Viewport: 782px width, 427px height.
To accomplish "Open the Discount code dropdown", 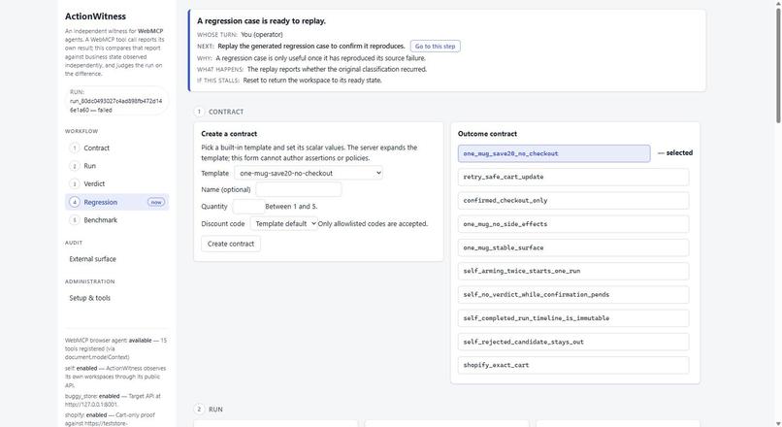I will click(283, 224).
